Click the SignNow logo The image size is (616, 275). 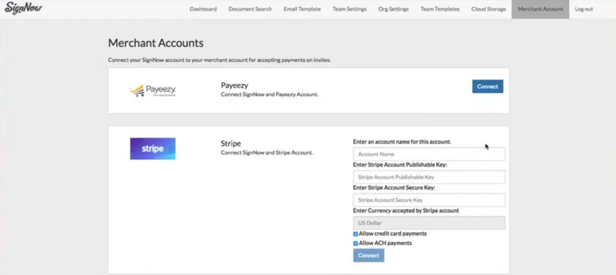24,9
